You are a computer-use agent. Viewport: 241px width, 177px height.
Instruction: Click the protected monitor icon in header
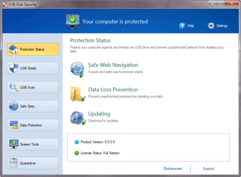(x=73, y=22)
